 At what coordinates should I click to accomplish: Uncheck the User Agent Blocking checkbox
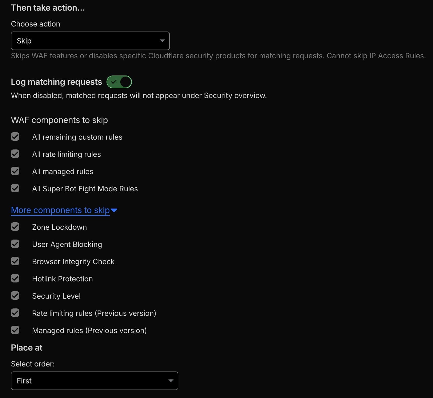tap(15, 244)
